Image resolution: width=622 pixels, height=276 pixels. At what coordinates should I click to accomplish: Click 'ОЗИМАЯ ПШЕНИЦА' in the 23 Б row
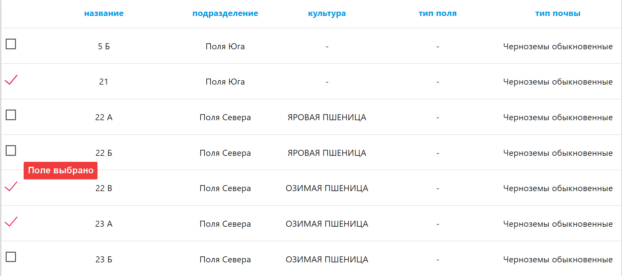coord(327,260)
